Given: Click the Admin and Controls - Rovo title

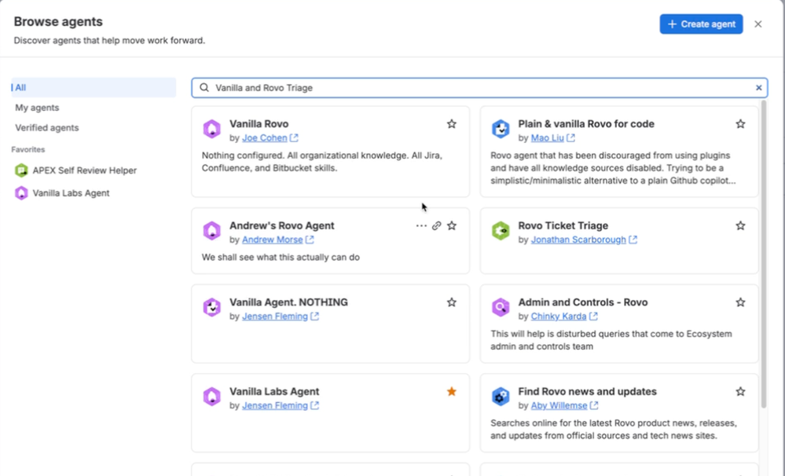Looking at the screenshot, I should click(x=583, y=302).
